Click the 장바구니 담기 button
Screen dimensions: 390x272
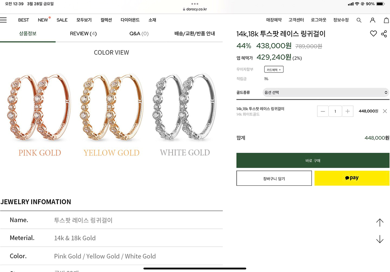274,178
